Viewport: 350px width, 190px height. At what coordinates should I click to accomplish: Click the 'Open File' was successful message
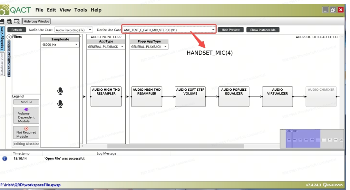(65, 158)
